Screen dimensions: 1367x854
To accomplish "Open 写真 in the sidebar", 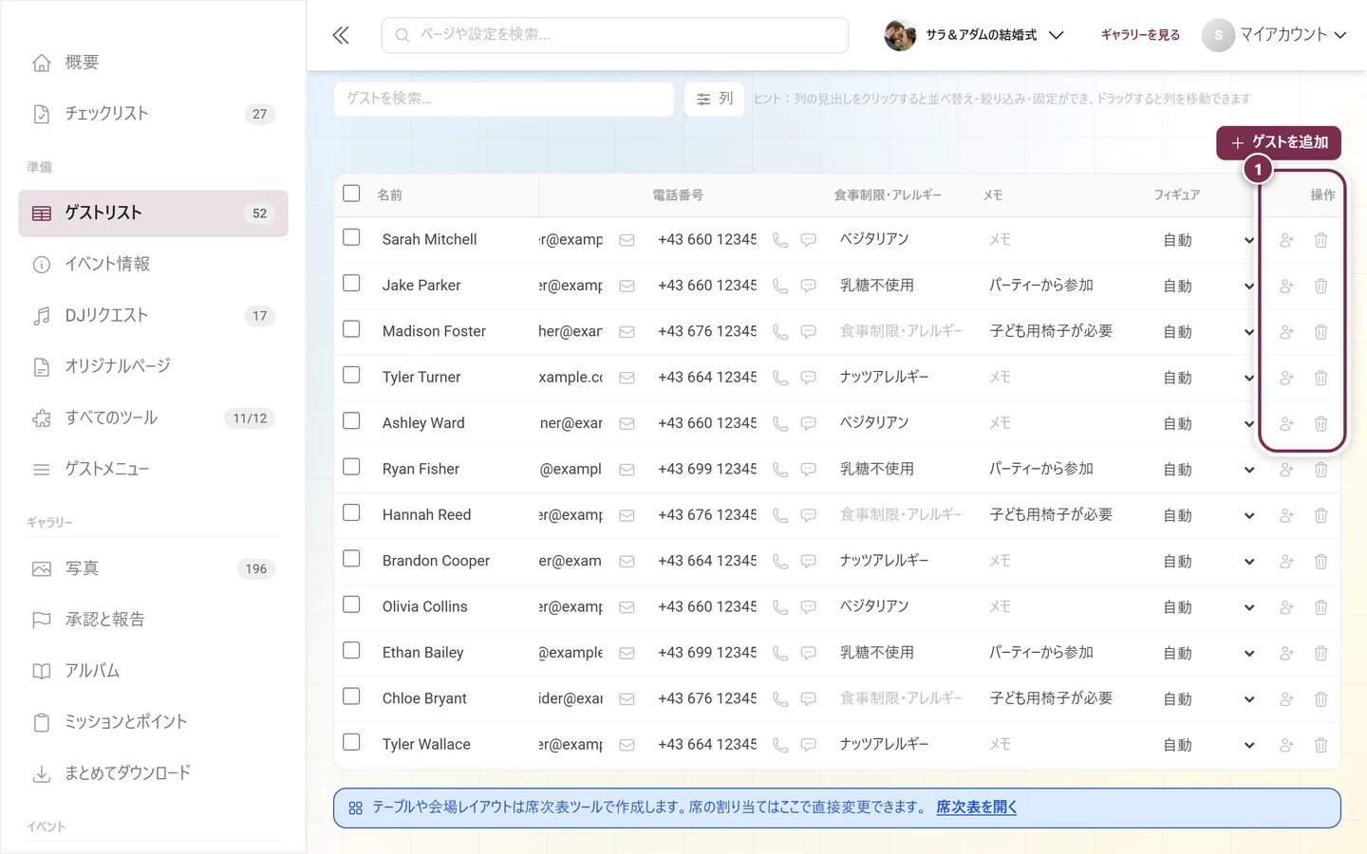I will pyautogui.click(x=153, y=568).
